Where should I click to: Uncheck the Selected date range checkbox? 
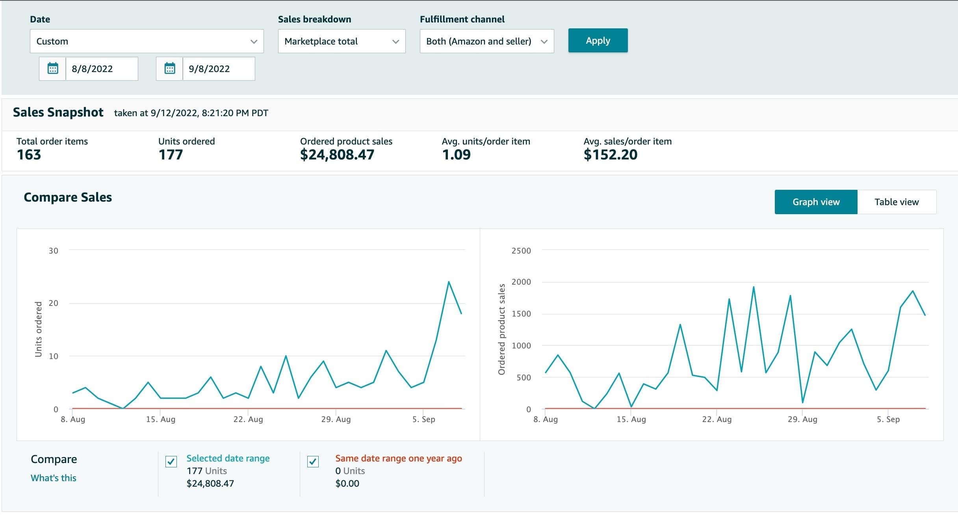[x=171, y=461]
